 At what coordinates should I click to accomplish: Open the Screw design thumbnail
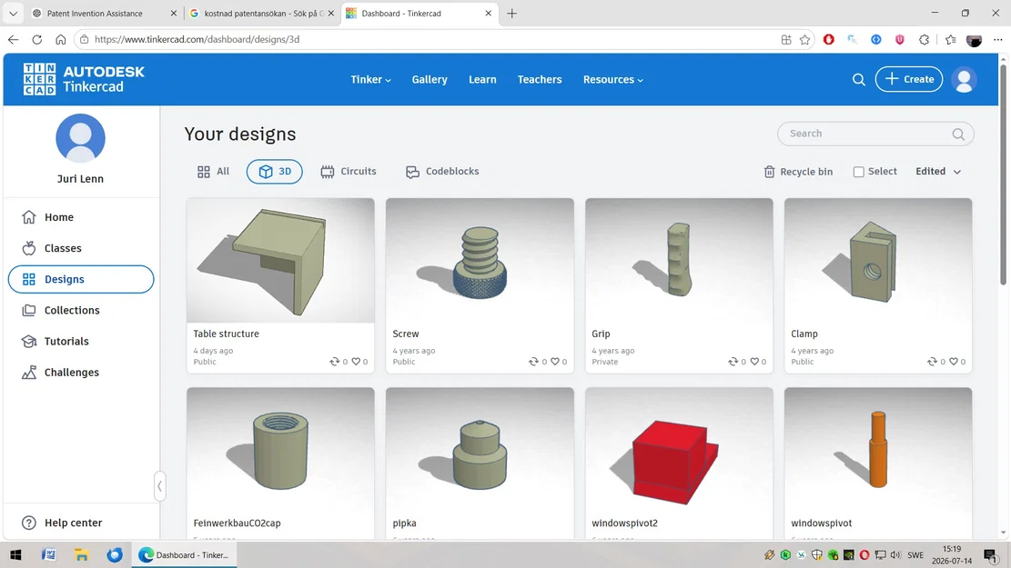[480, 260]
